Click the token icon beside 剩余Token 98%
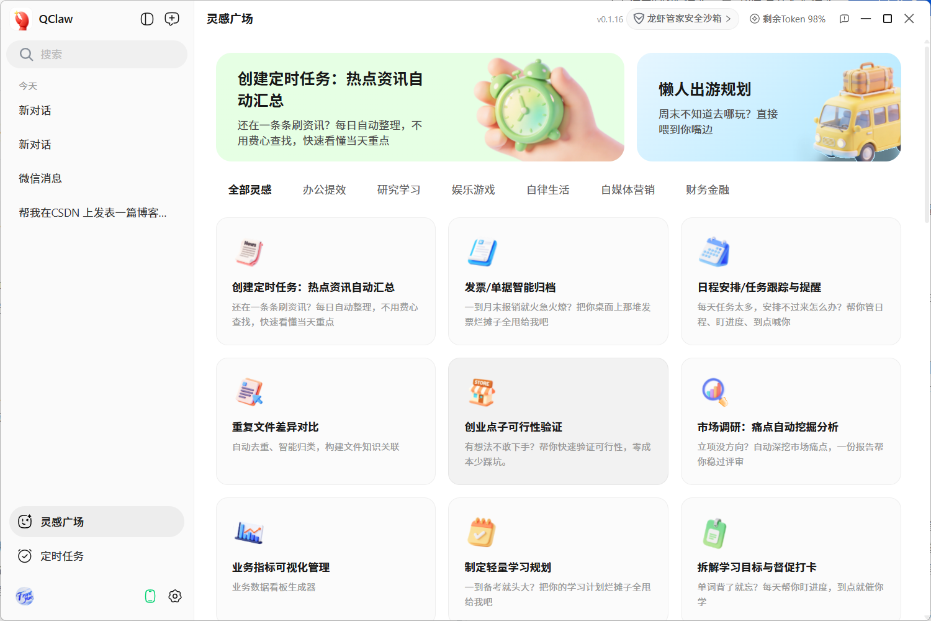The height and width of the screenshot is (621, 931). [x=755, y=19]
